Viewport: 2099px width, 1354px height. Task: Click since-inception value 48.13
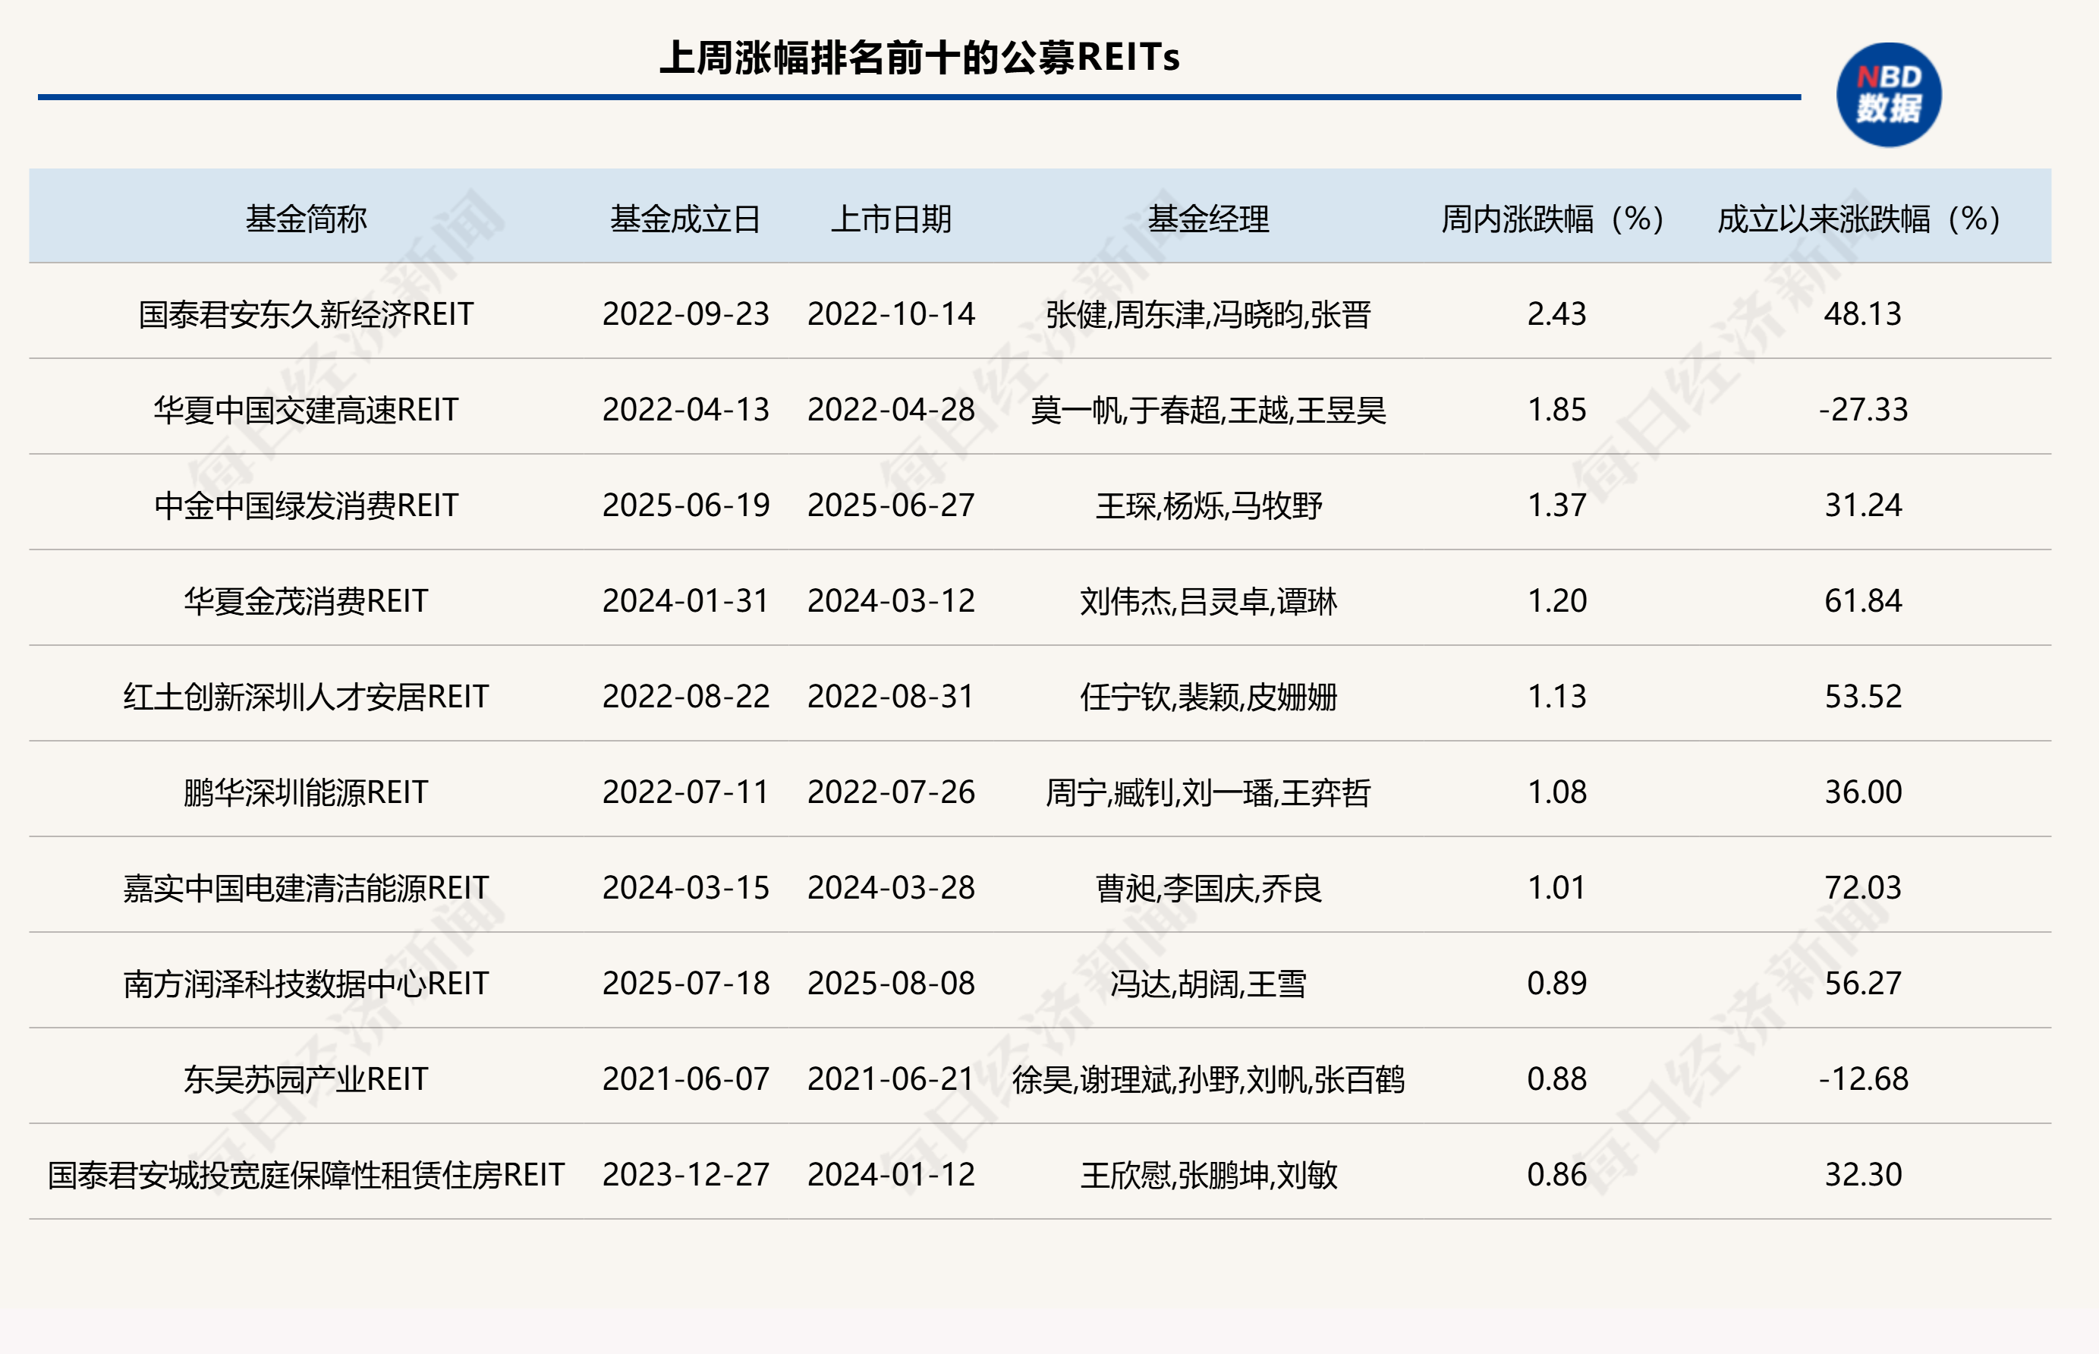(x=1862, y=314)
